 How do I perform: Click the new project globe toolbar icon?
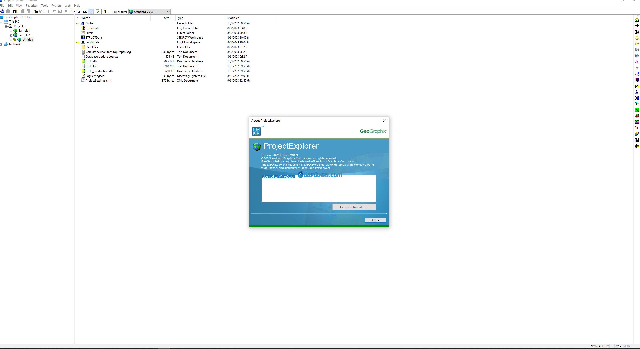point(2,11)
